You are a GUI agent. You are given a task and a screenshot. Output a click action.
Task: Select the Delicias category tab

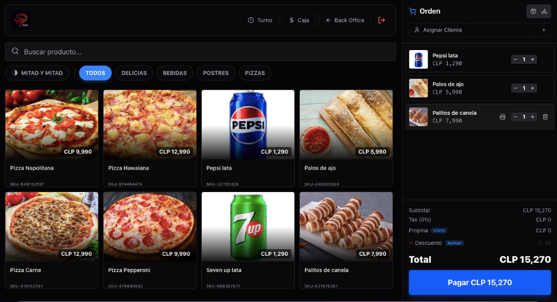point(134,73)
